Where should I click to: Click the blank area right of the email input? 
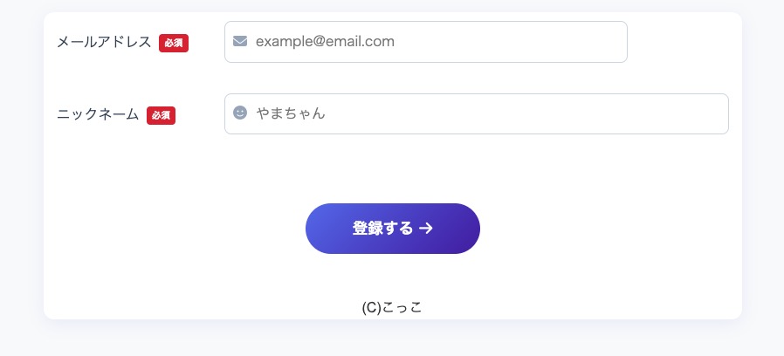(681, 42)
